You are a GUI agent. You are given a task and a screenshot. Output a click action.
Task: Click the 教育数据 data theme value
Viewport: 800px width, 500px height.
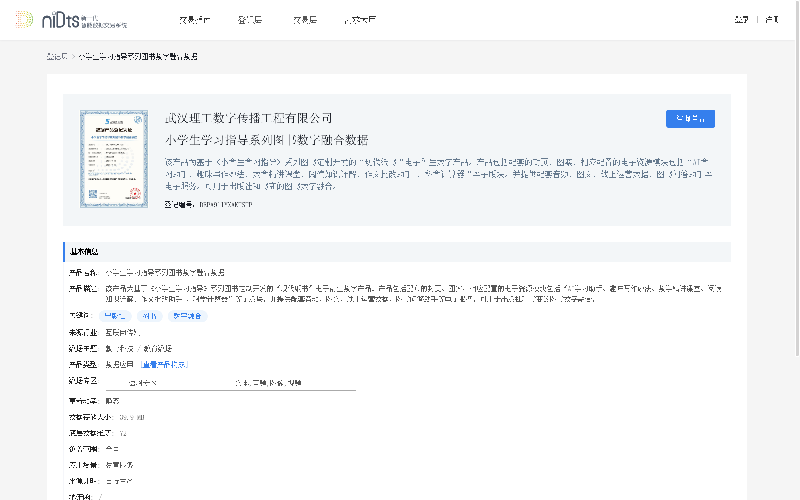[158, 349]
